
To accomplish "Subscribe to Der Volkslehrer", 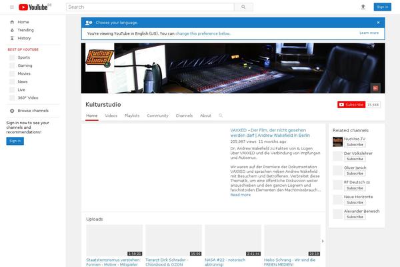I will 355,159.
